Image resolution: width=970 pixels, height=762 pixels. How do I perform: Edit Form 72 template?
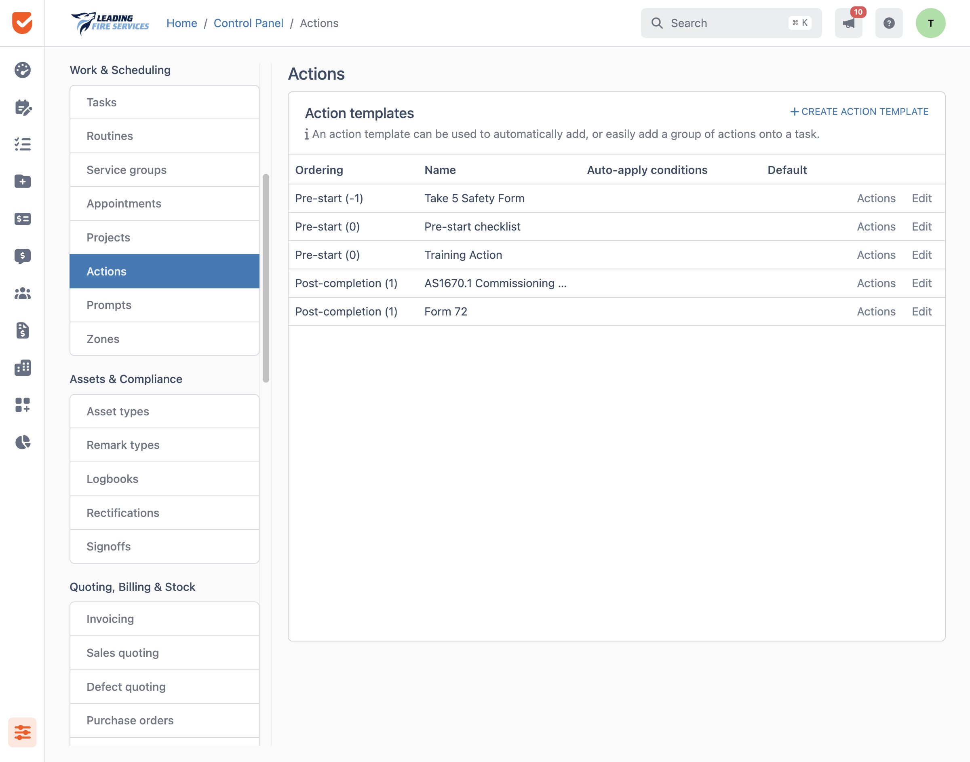pyautogui.click(x=921, y=311)
